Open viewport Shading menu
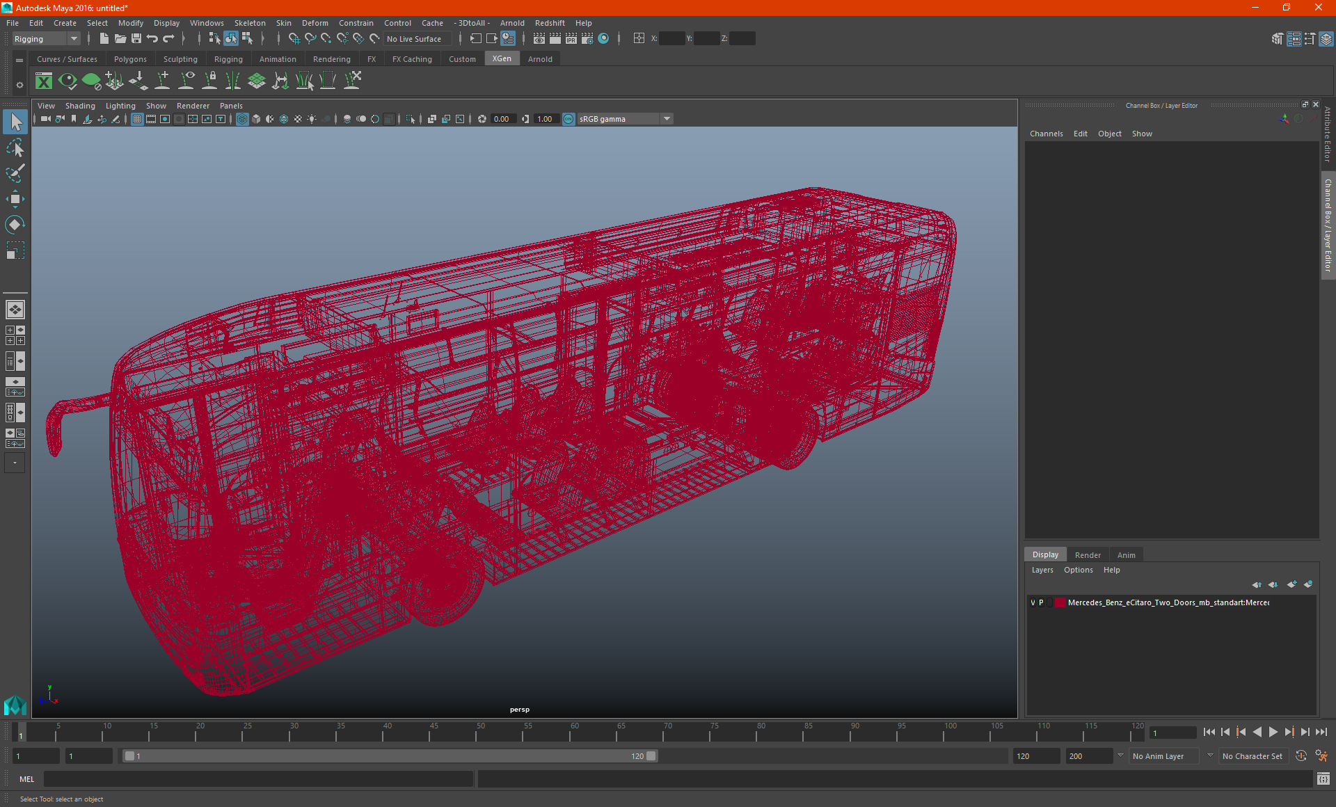The image size is (1336, 807). (x=80, y=106)
